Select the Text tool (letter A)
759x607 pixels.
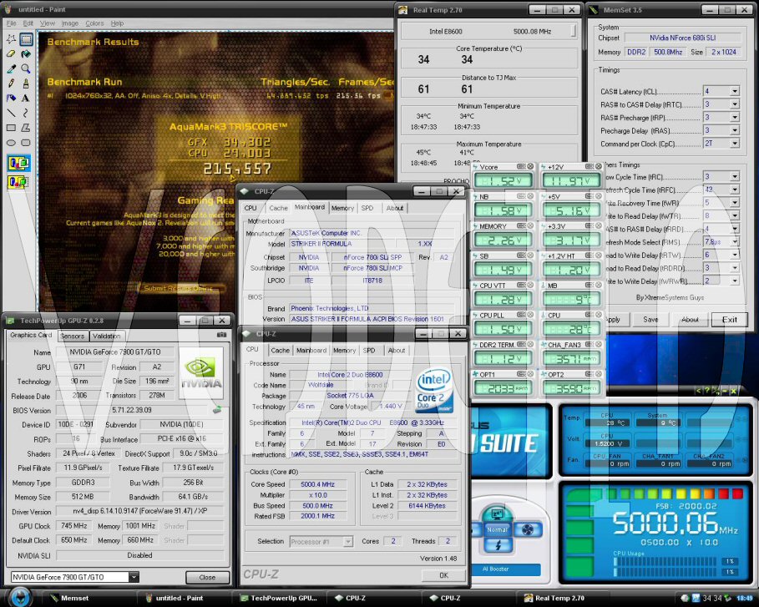point(26,98)
